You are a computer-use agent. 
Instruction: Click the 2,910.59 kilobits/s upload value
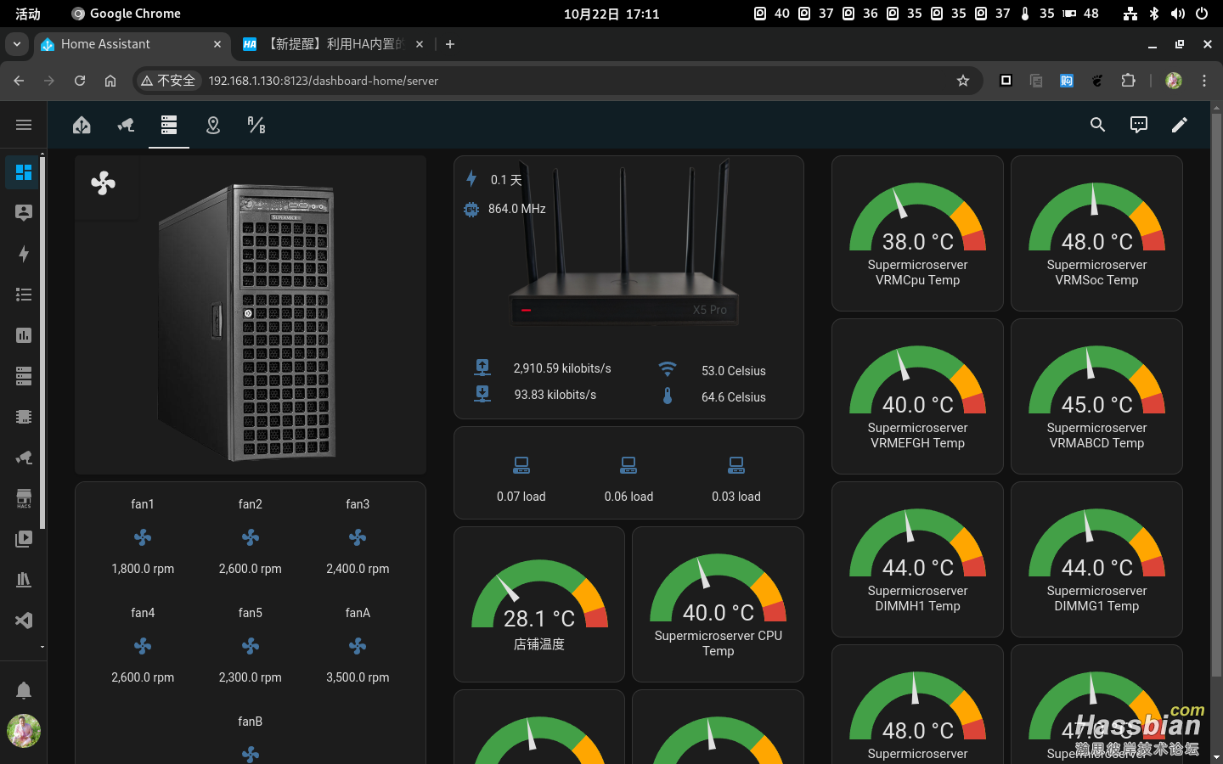[x=562, y=368]
